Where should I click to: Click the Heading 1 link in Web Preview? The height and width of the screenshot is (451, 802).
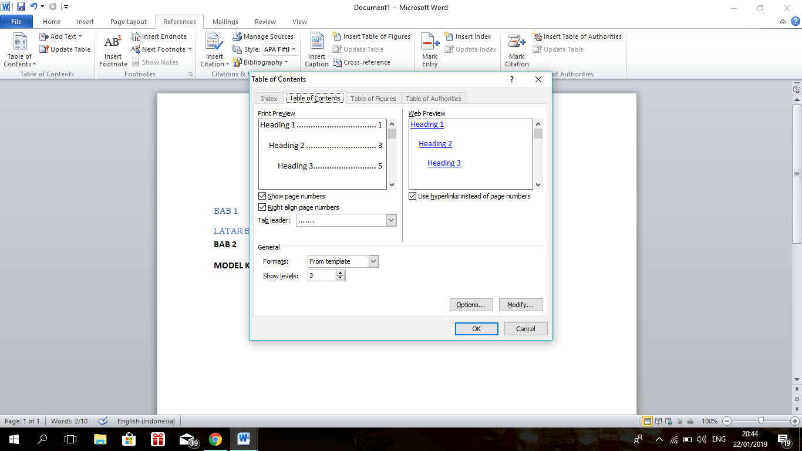tap(427, 124)
